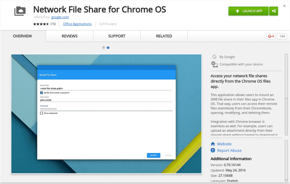Select the first screenshot carousel dot

click(x=103, y=48)
